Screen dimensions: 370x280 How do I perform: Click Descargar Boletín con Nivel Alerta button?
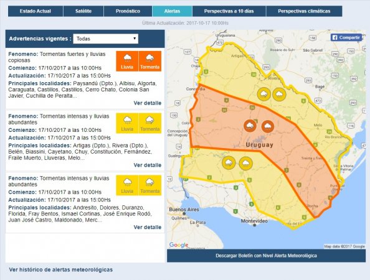(x=266, y=256)
